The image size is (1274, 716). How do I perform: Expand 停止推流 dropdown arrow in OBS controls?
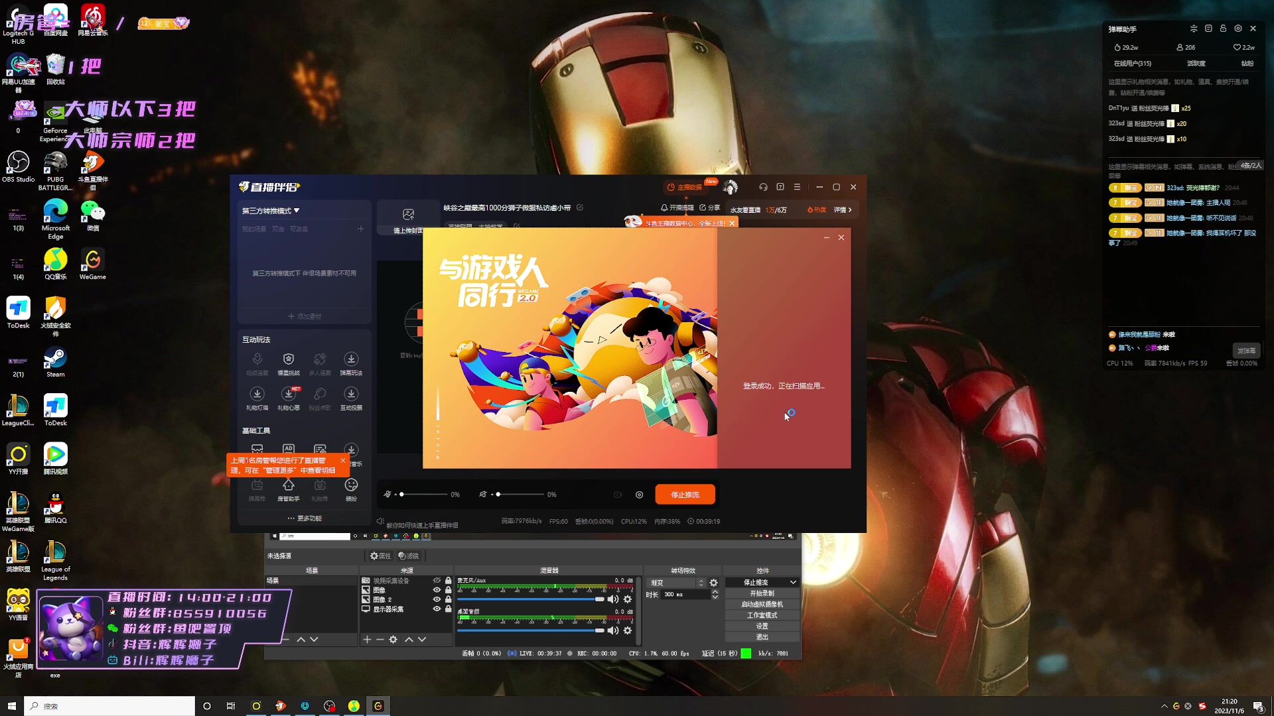click(793, 583)
